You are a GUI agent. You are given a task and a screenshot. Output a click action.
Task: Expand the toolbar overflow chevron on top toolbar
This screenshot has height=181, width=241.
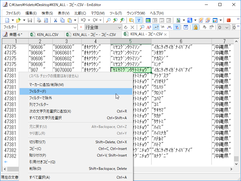238,19
